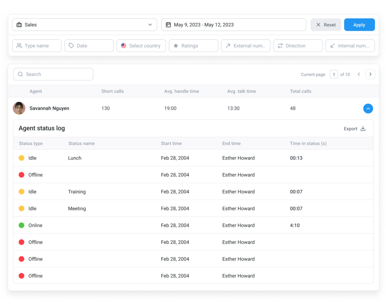386x305 pixels.
Task: Open the Sales department dropdown
Action: pos(84,25)
